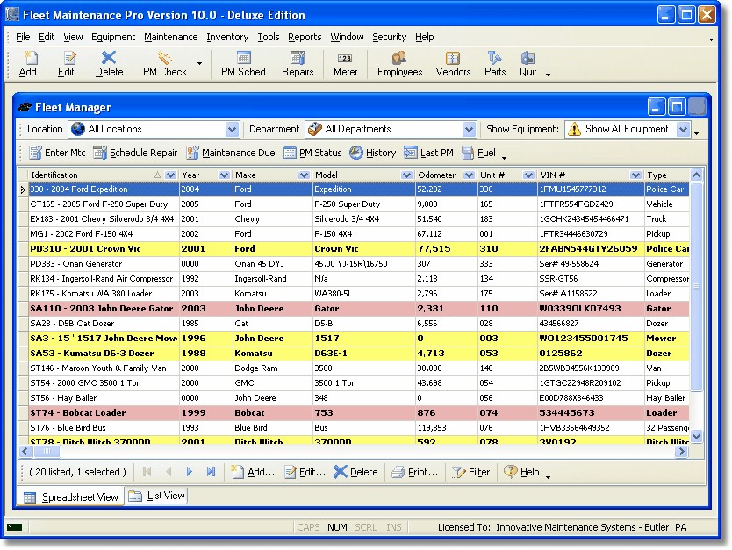Open the Parts toolbar icon
This screenshot has height=550, width=732.
(494, 58)
